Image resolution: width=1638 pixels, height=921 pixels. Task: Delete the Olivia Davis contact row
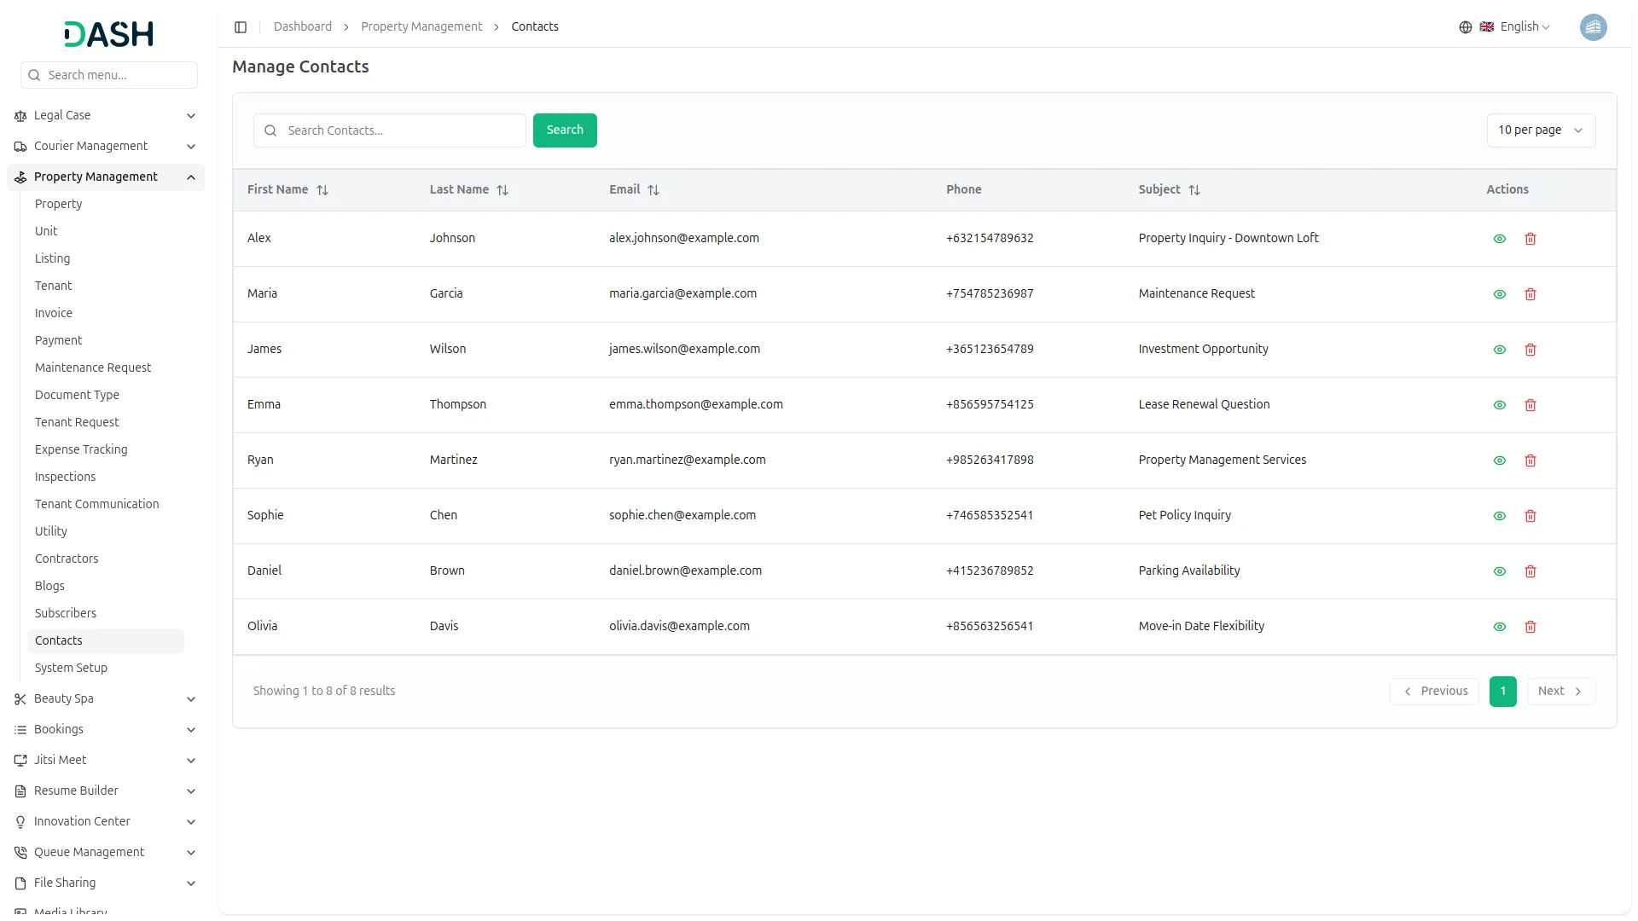coord(1531,627)
